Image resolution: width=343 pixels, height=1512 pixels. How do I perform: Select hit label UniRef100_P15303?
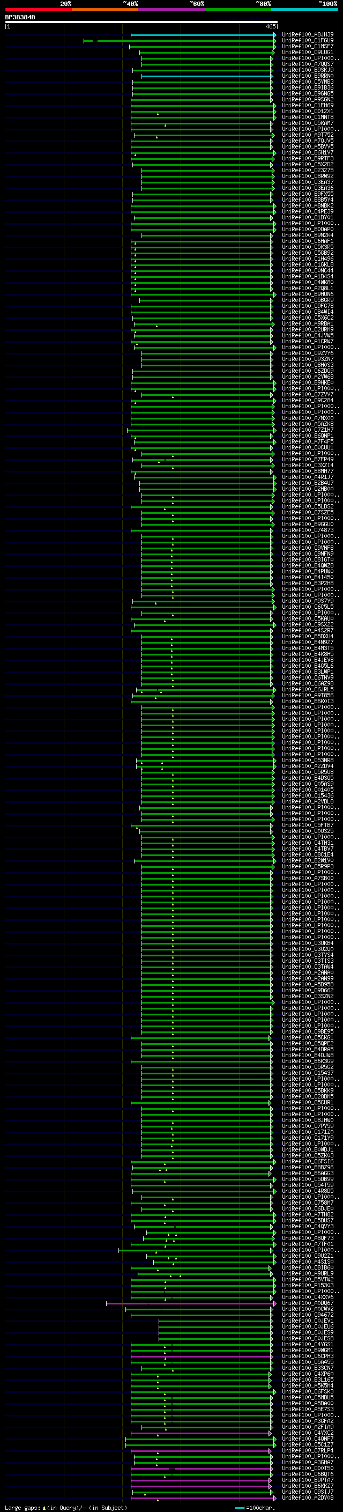(308, 1286)
